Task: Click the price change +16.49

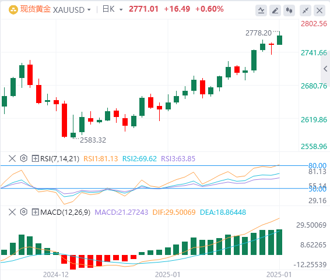Action: coord(177,9)
